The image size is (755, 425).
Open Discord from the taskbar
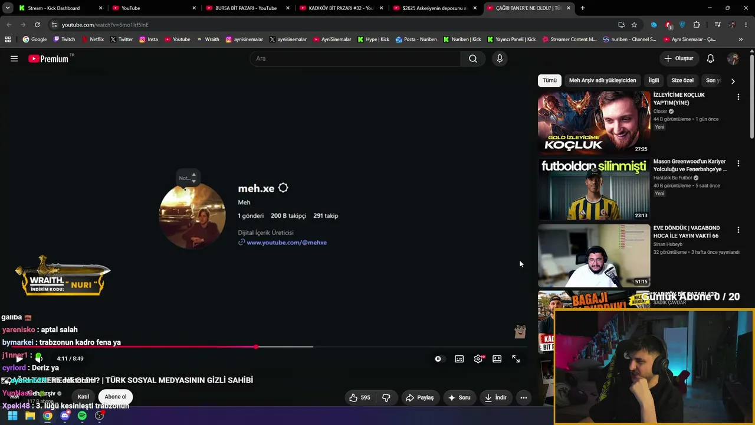point(65,416)
